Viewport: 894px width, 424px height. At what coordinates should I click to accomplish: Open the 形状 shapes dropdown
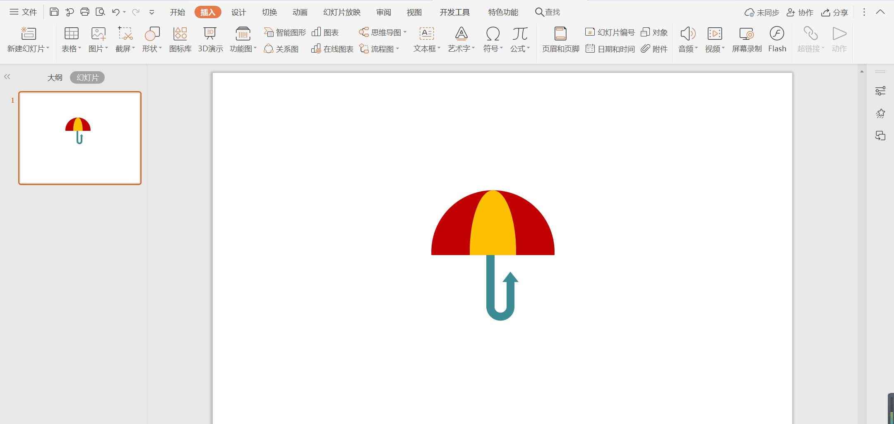pos(152,39)
